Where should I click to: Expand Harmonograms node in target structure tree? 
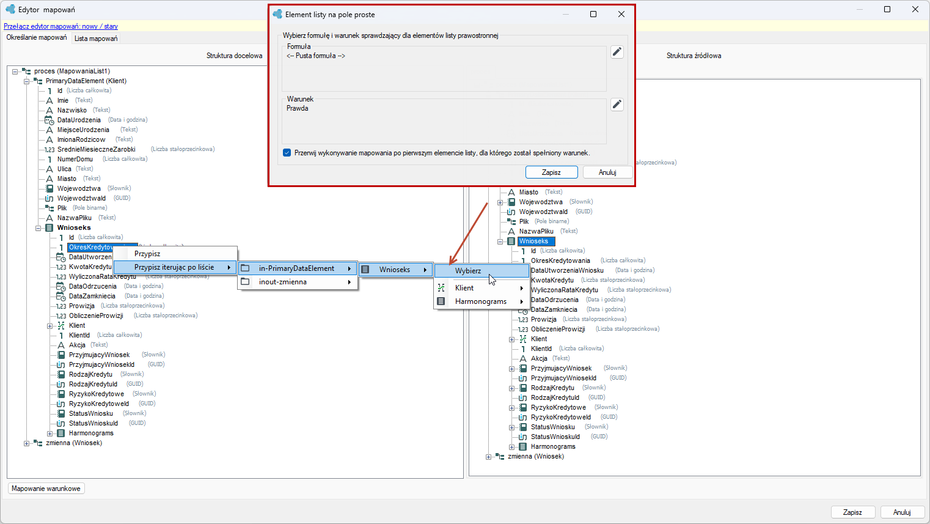(49, 434)
